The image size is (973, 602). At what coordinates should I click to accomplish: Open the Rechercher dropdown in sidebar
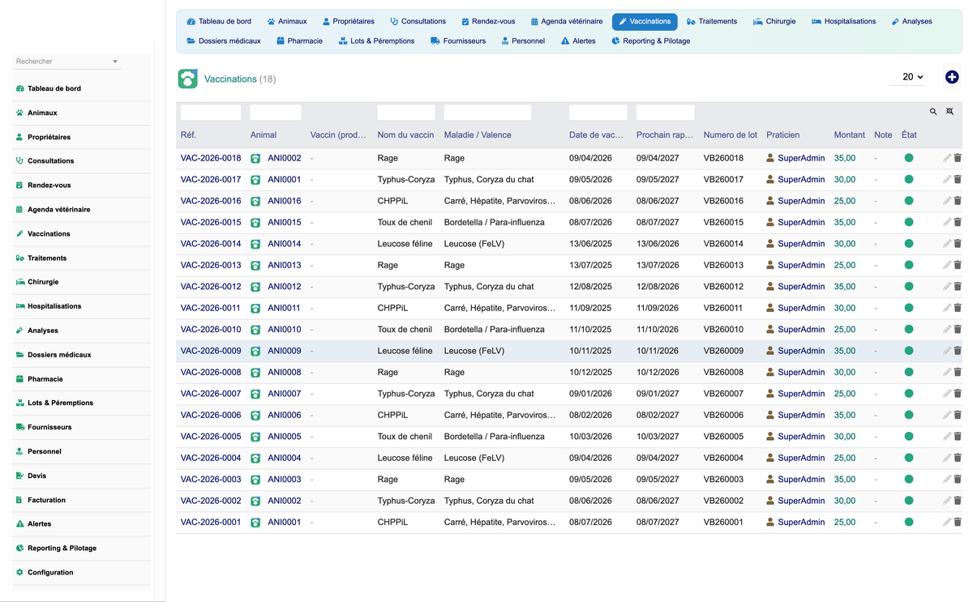click(x=67, y=62)
